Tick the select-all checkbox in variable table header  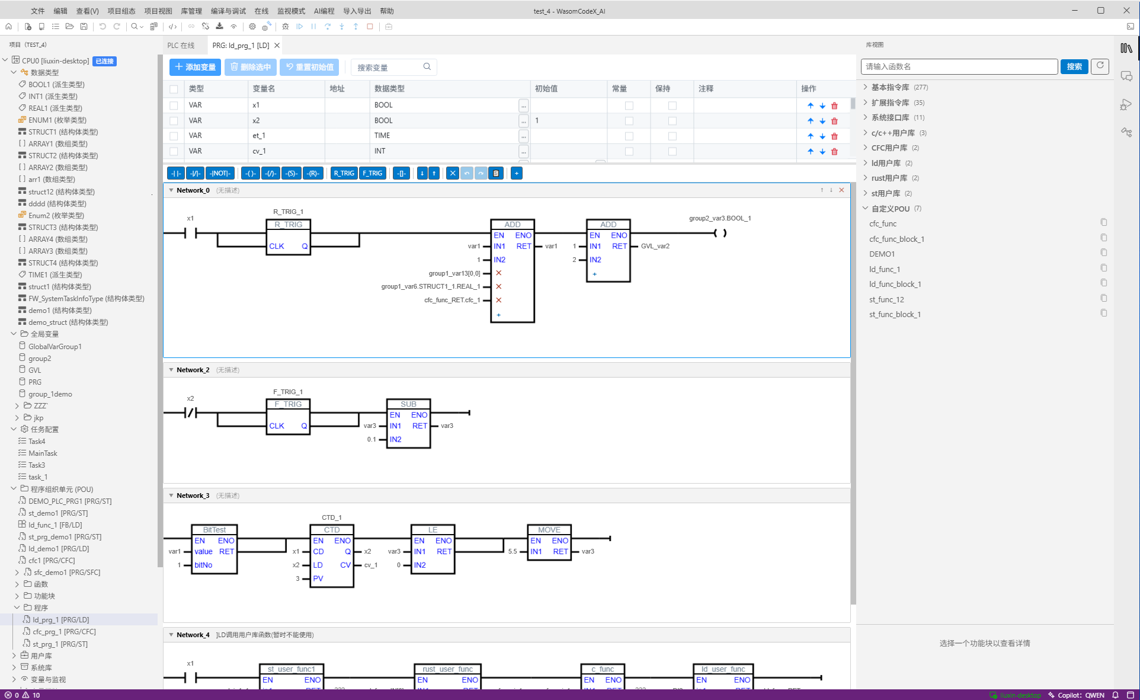(174, 89)
